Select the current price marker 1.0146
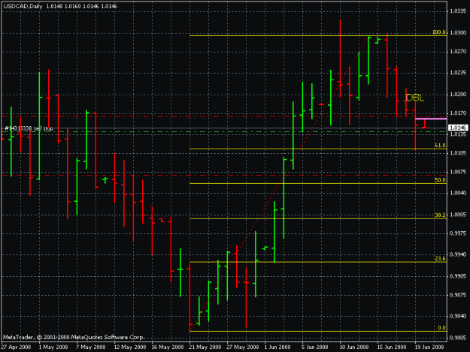This screenshot has height=352, width=470. pos(458,128)
